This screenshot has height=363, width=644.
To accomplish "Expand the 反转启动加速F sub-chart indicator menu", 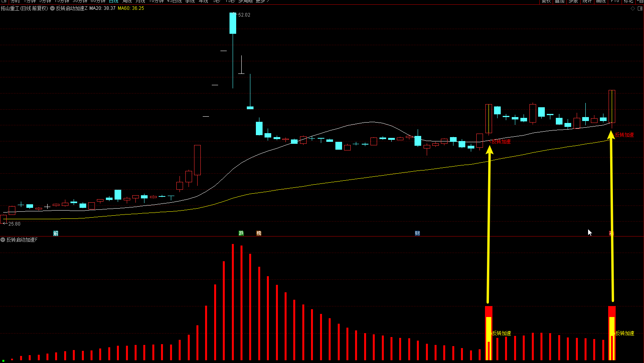I will 3,240.
